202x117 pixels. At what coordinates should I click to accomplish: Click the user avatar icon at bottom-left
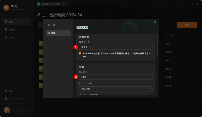(x=7, y=110)
